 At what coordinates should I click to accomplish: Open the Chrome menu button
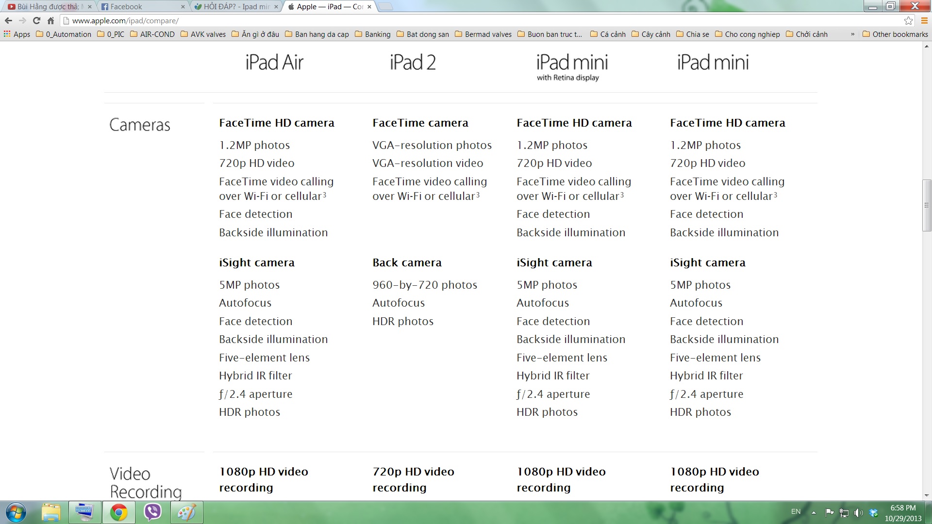coord(924,20)
